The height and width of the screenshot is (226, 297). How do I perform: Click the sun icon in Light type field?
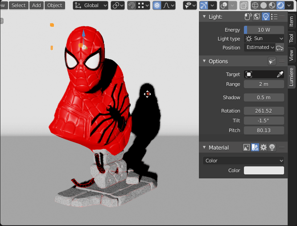[x=249, y=39]
